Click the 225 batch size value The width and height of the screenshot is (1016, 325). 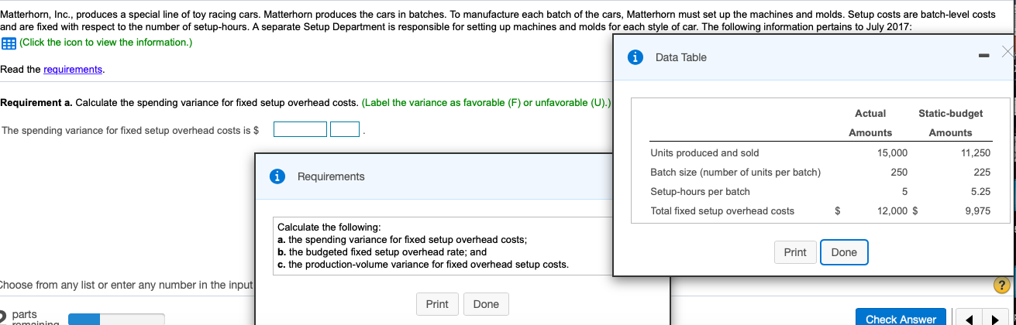982,172
